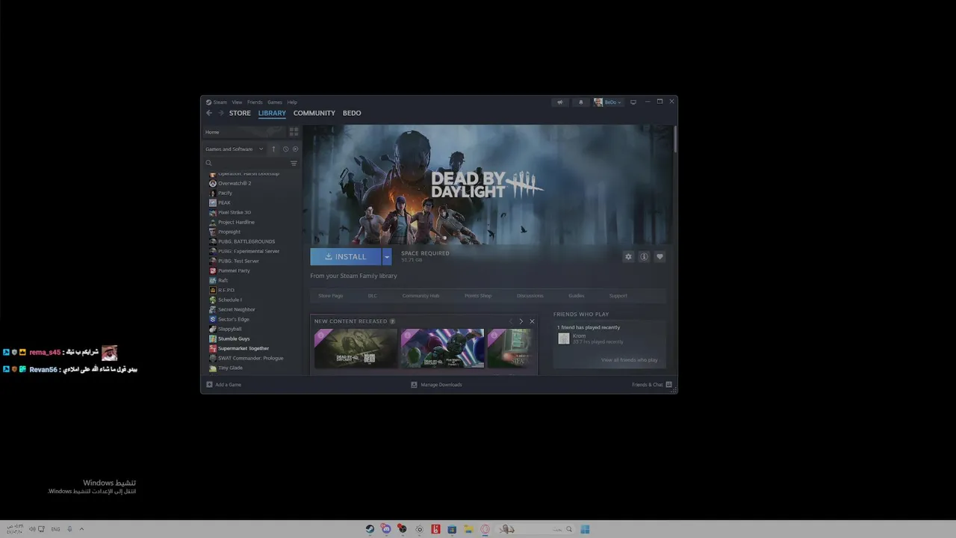Filter ready-to-play games via play icon

tap(295, 149)
